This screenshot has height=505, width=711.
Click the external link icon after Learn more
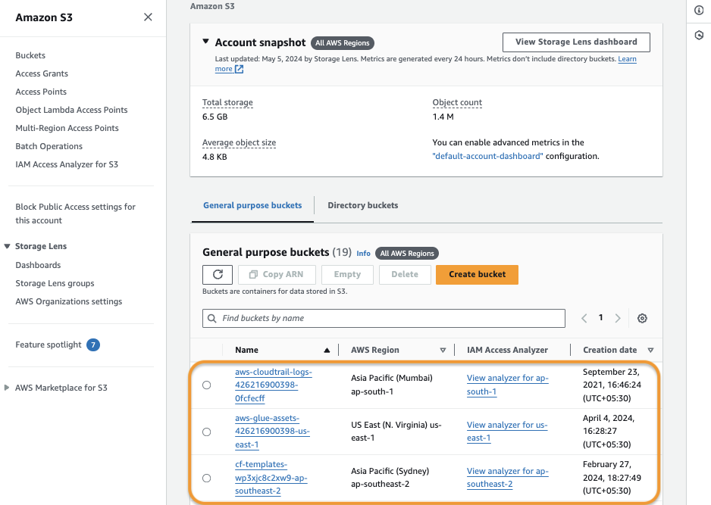pos(239,69)
